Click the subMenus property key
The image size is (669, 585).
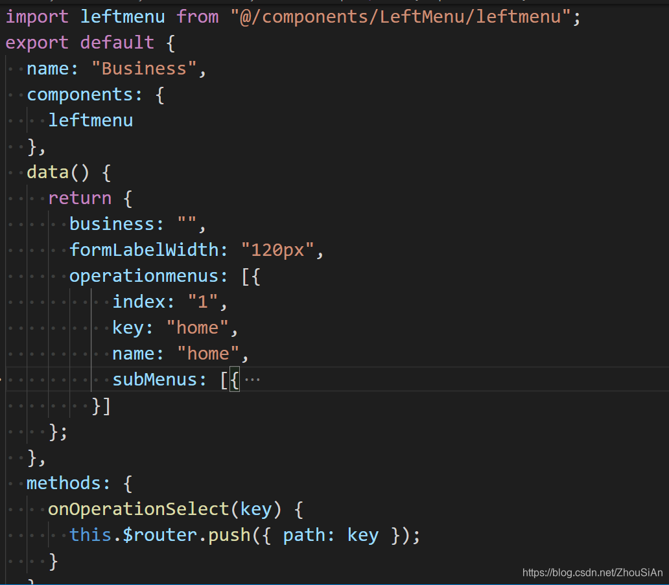point(159,380)
